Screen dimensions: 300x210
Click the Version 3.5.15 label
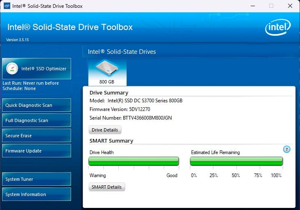tap(17, 40)
